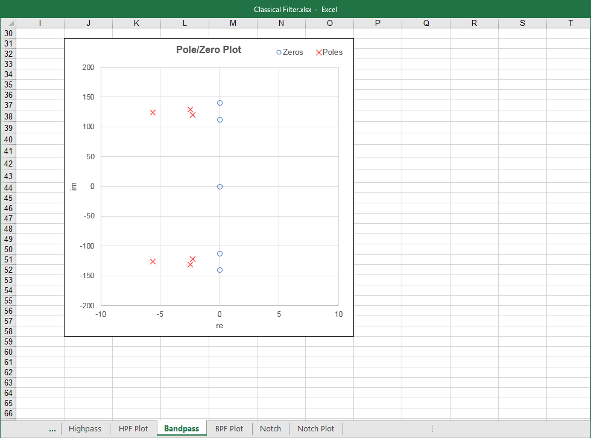Select the 'im' vertical axis title
Image resolution: width=591 pixels, height=438 pixels.
[74, 186]
